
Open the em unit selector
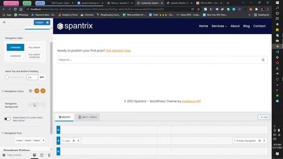click(42, 77)
